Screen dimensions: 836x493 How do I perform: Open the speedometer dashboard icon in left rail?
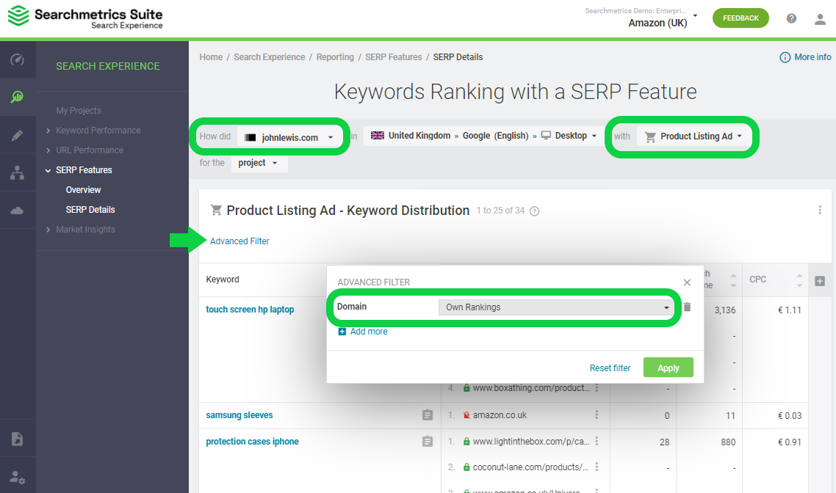pos(18,59)
